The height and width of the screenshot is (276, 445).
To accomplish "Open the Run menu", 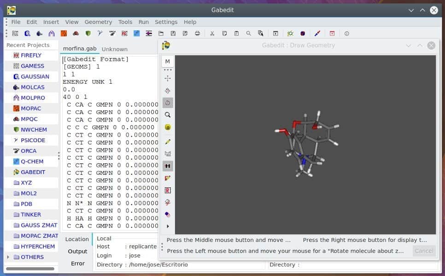I will click(x=143, y=22).
